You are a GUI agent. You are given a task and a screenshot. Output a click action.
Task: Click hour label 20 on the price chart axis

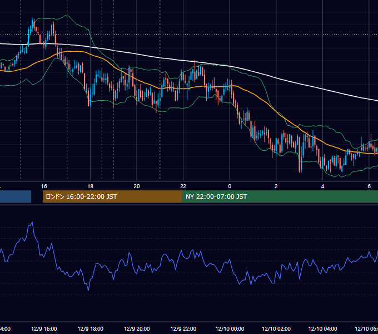[137, 186]
